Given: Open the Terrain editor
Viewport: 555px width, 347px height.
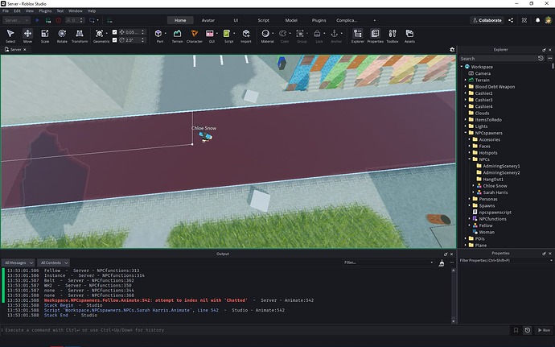Looking at the screenshot, I should point(177,35).
